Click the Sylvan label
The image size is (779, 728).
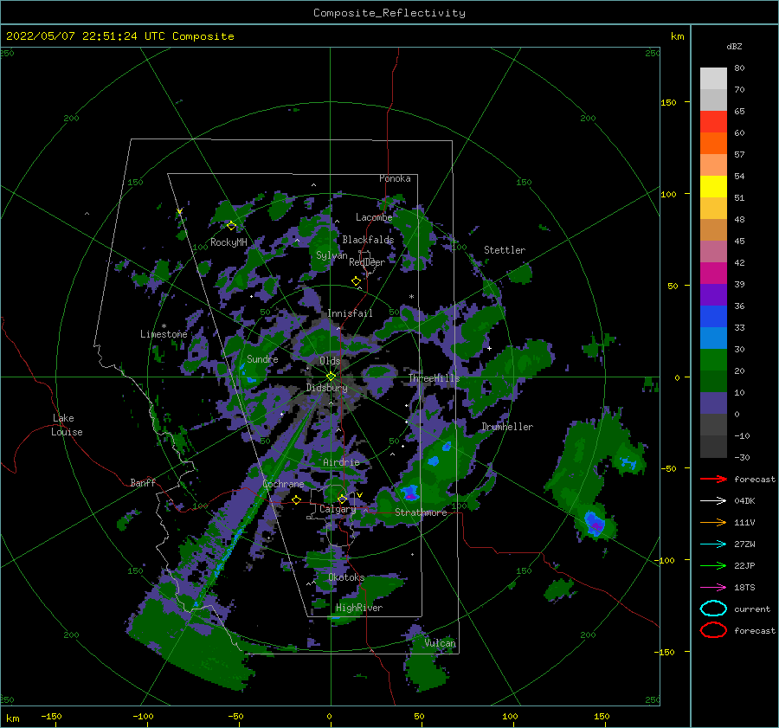tap(332, 255)
